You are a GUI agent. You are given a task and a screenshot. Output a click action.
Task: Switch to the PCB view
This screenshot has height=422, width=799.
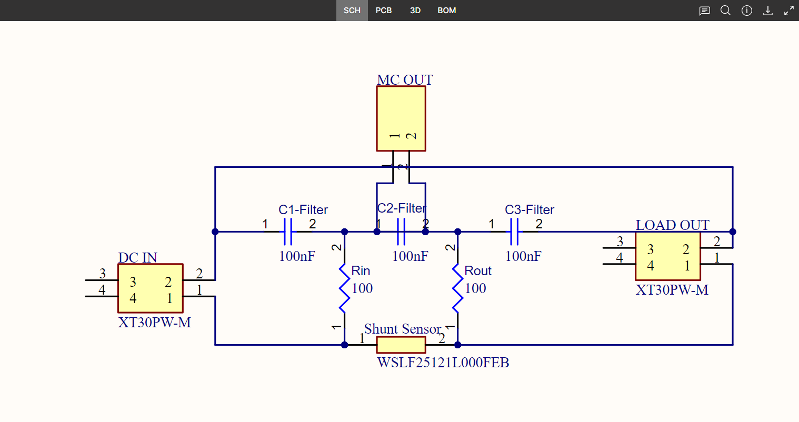[384, 11]
